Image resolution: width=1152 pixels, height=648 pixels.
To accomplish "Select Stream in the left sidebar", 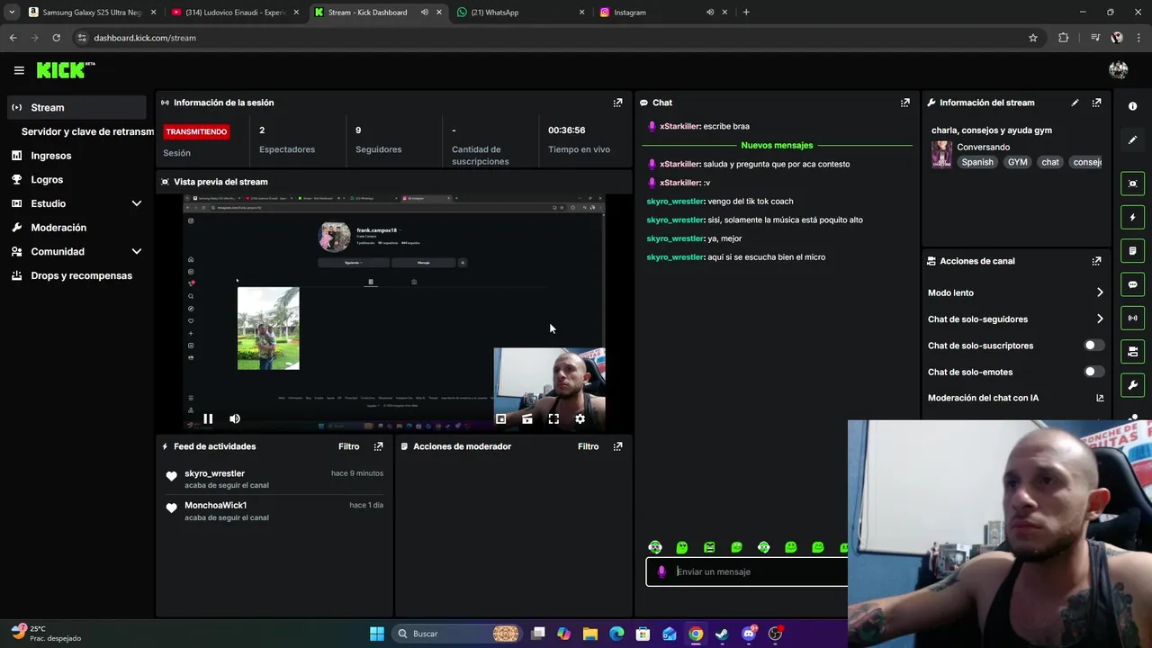I will pos(76,107).
